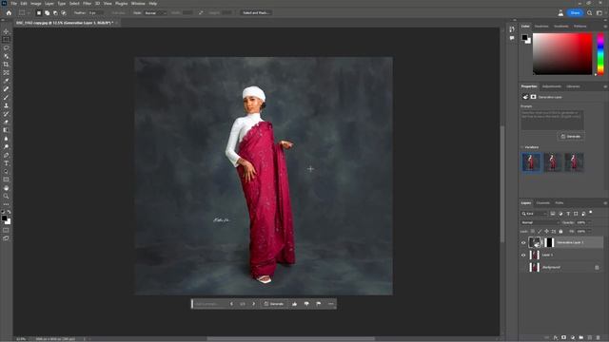
Task: Select the Lasso tool
Action: pyautogui.click(x=6, y=47)
